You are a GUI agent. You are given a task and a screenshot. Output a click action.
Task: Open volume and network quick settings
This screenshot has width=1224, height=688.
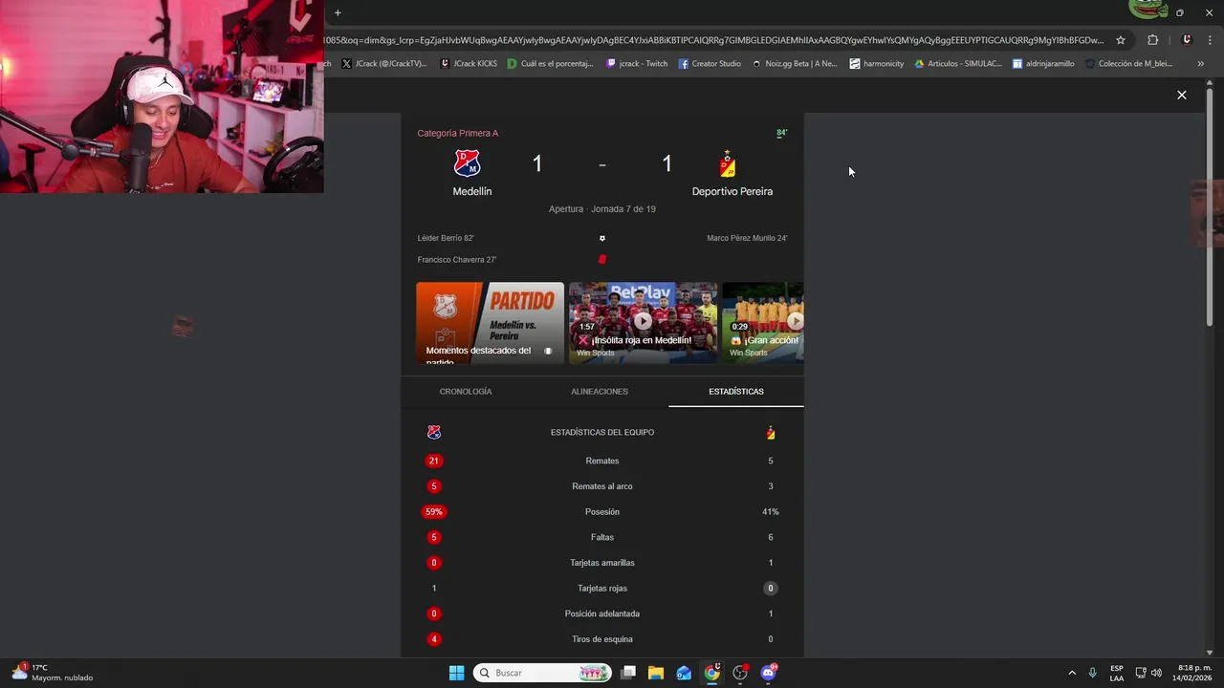1148,673
